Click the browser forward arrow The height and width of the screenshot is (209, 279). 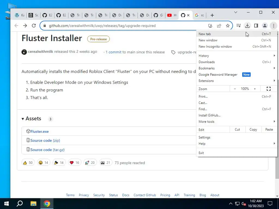(25, 26)
